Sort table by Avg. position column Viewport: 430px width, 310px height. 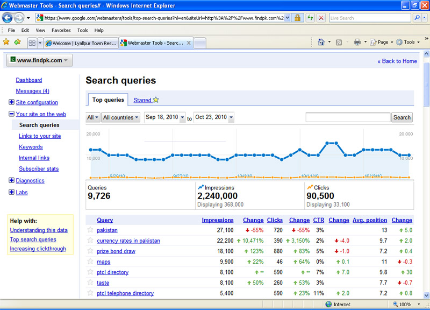[x=370, y=220]
